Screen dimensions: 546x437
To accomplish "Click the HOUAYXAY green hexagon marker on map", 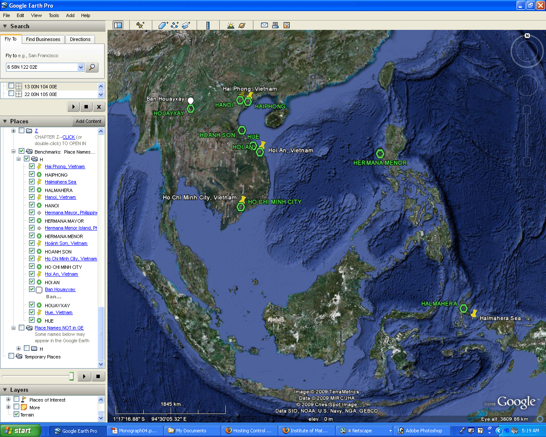I will tap(191, 108).
